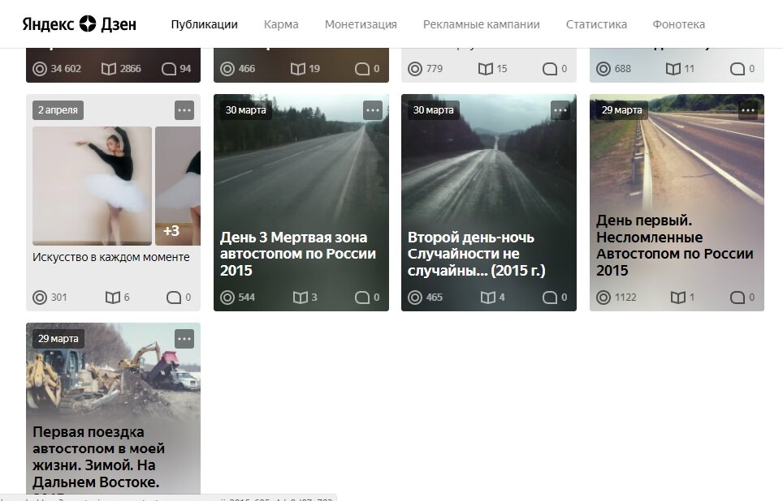Click reads book icon showing 1
783x501 pixels.
tap(677, 298)
